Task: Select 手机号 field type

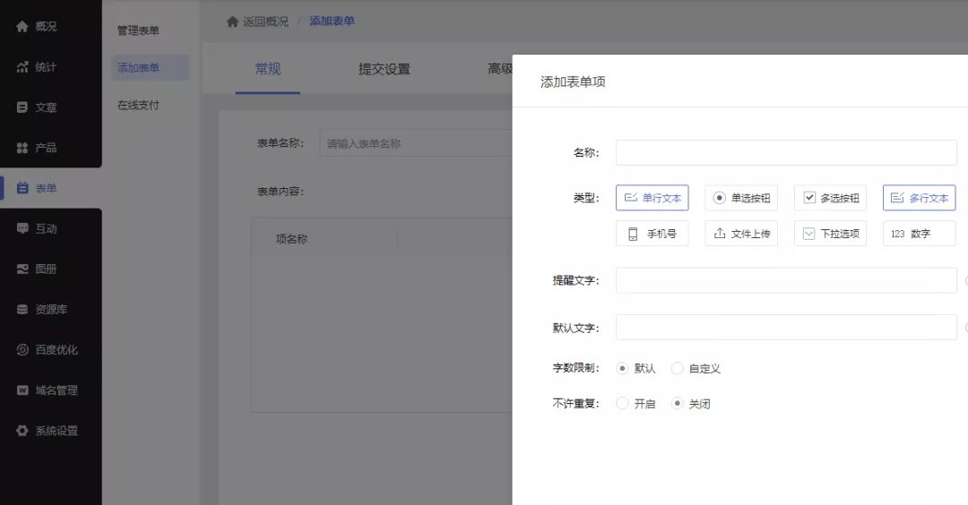Action: coord(652,234)
